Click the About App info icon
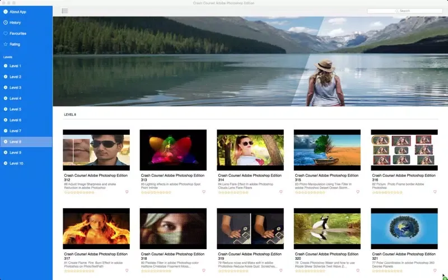Screen dimensions: 448x280 (6, 12)
